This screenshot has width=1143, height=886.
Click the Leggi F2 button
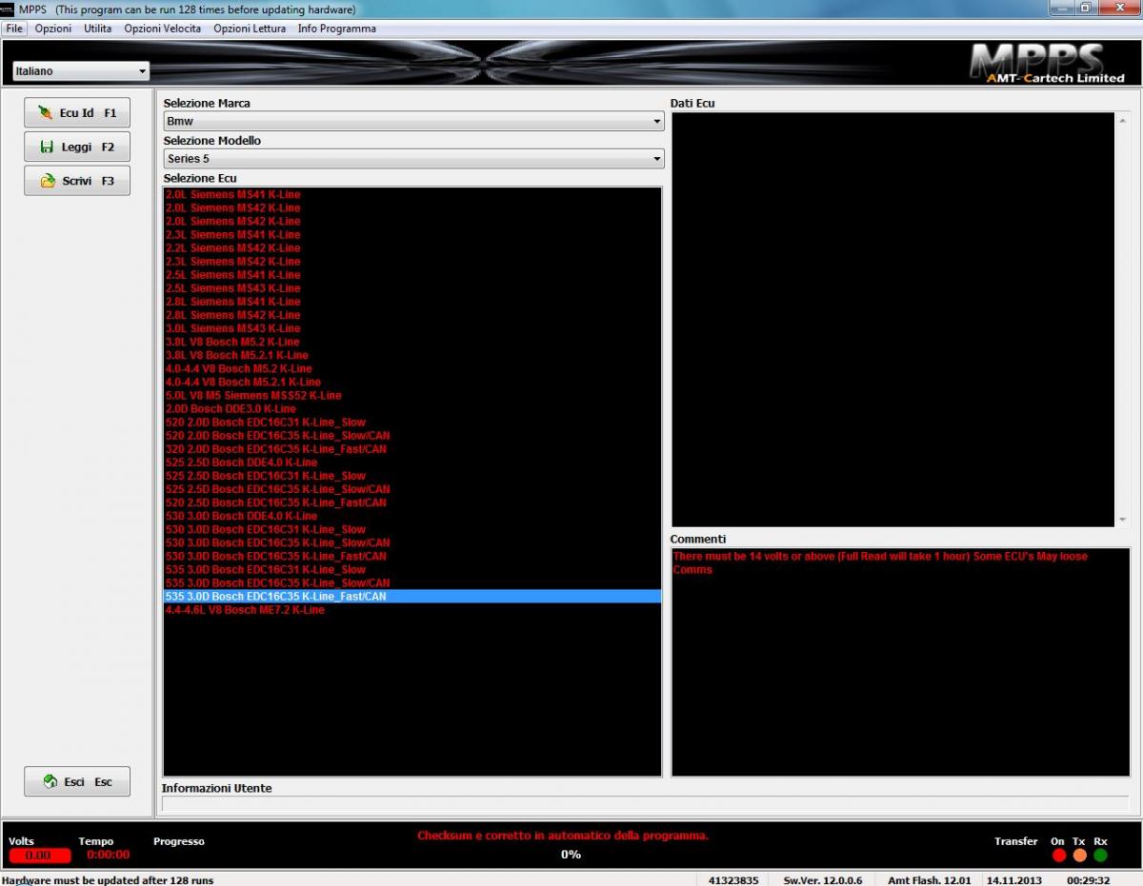click(77, 147)
